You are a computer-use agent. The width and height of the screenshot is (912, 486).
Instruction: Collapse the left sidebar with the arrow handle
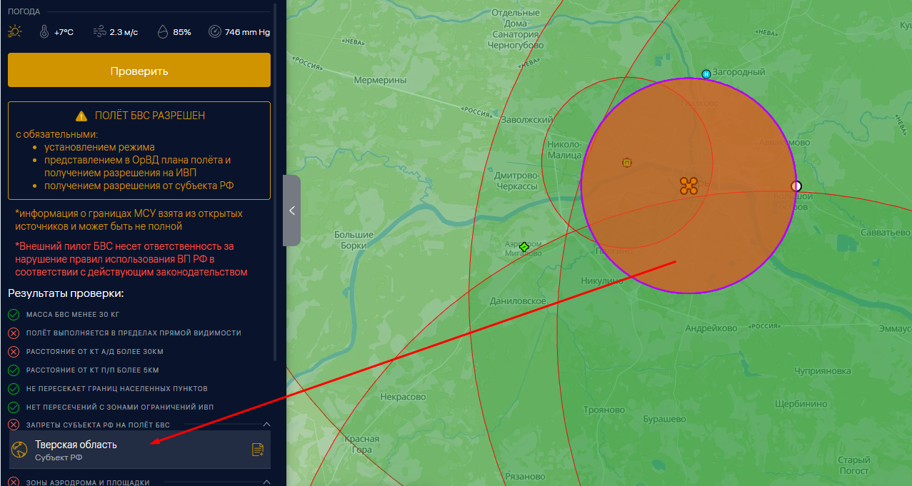tap(291, 211)
